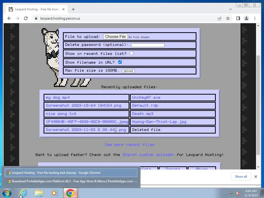Open Windows Media Player from taskbar
The image size is (264, 198).
[x=54, y=193]
